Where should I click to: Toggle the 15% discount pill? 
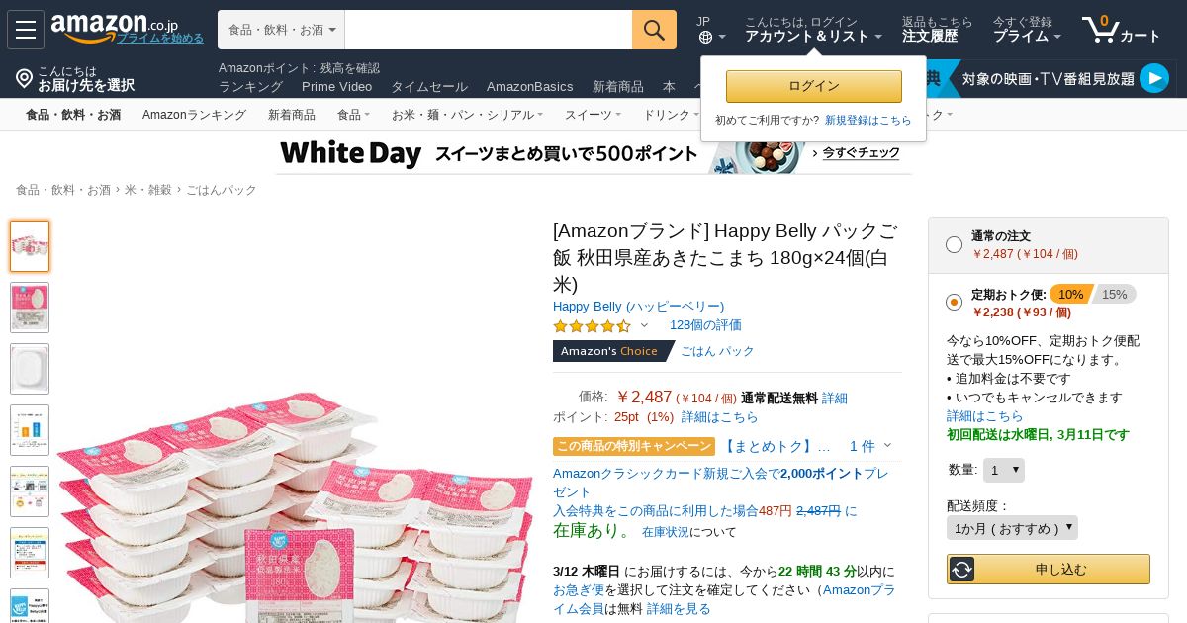tap(1115, 294)
